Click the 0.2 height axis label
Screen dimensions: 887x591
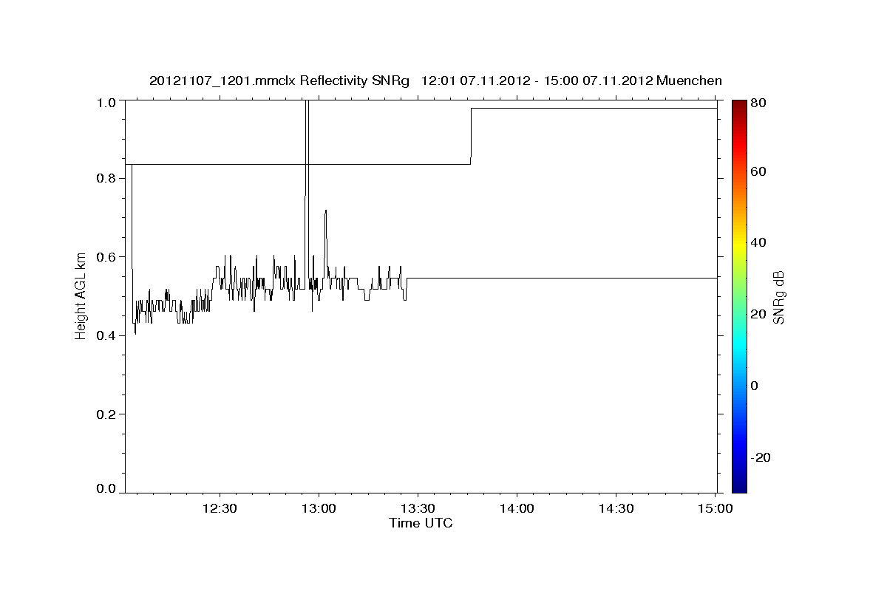(107, 414)
